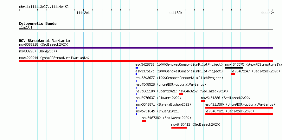Select the purple nsv6586218 variant bar
The image size is (282, 140).
click(146, 48)
